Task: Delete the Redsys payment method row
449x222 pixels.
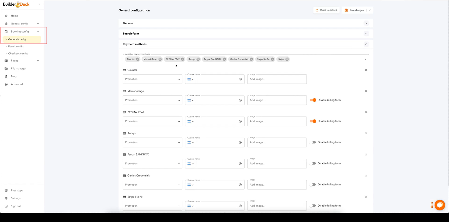Action: pos(366,133)
